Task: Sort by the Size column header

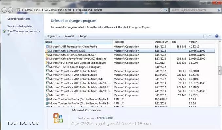Action: point(179,42)
